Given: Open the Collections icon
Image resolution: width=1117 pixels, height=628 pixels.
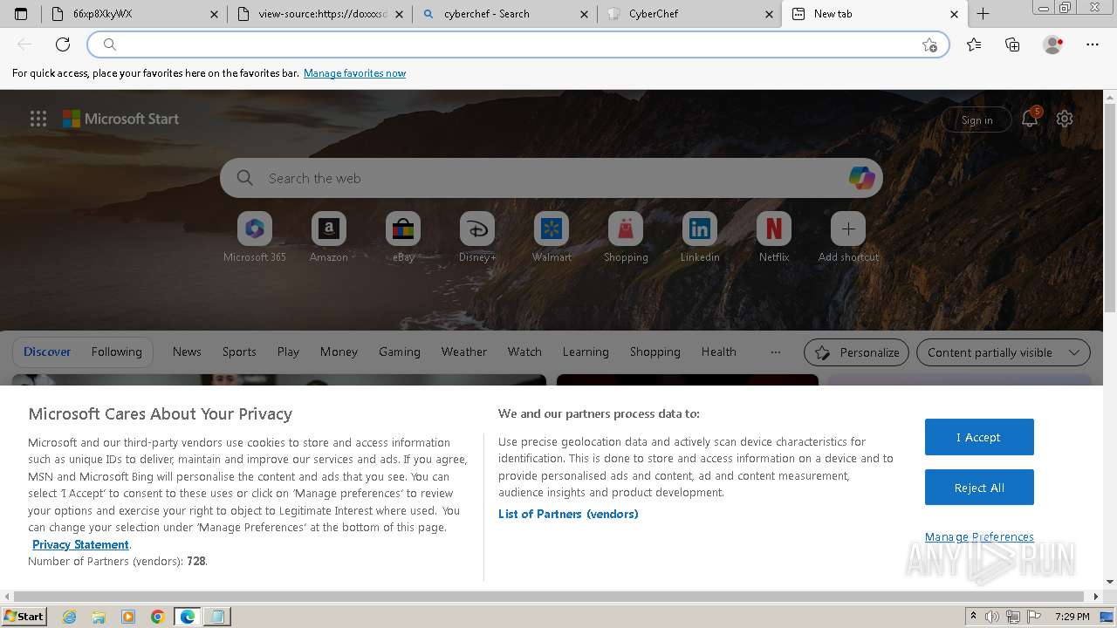Looking at the screenshot, I should pos(1012,44).
